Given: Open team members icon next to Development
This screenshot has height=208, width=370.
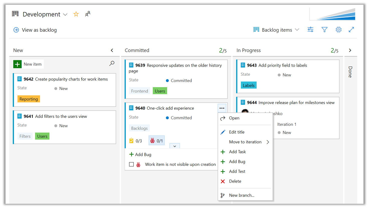Looking at the screenshot, I should pyautogui.click(x=88, y=14).
